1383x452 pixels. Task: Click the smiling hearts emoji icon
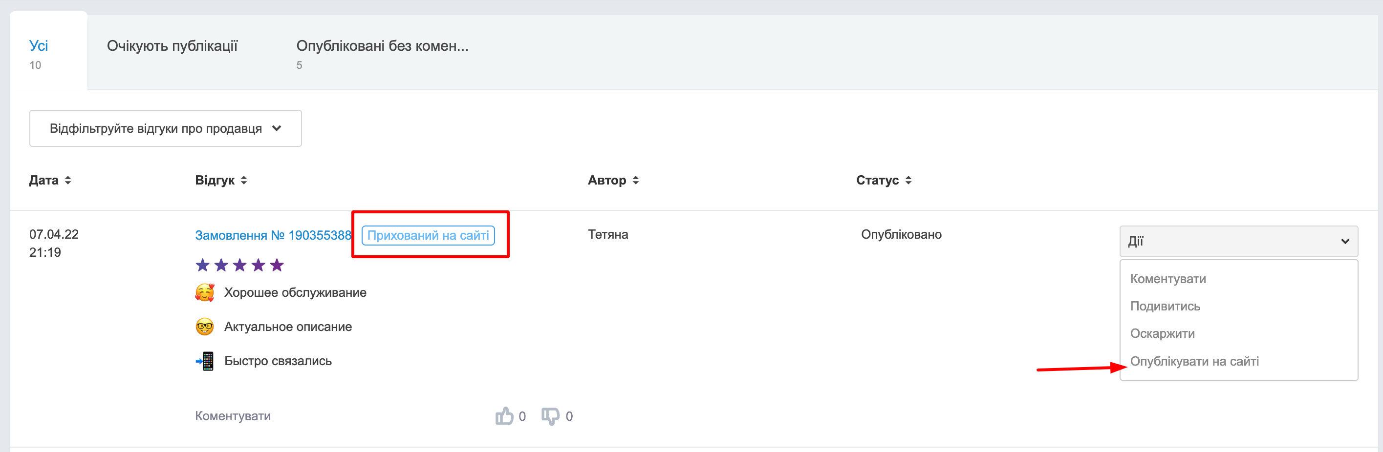pyautogui.click(x=205, y=292)
